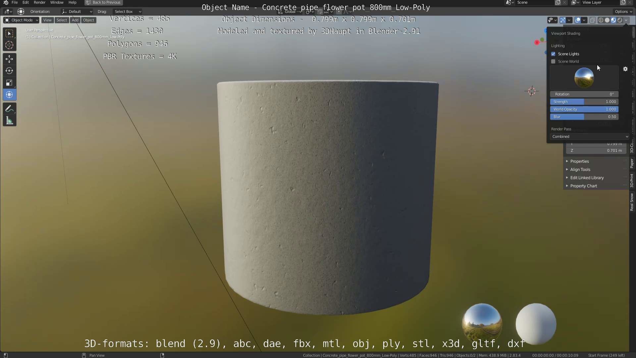This screenshot has height=358, width=636.
Task: Open the Help menu
Action: click(73, 2)
